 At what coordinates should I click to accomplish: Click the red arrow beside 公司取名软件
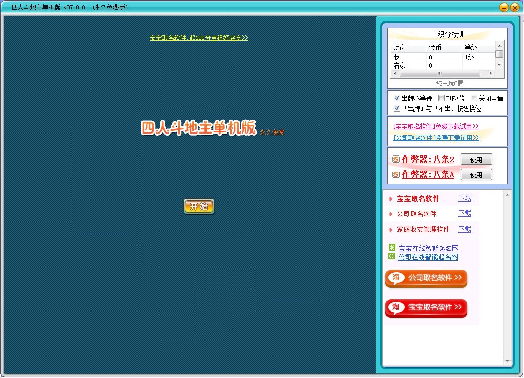pyautogui.click(x=390, y=214)
